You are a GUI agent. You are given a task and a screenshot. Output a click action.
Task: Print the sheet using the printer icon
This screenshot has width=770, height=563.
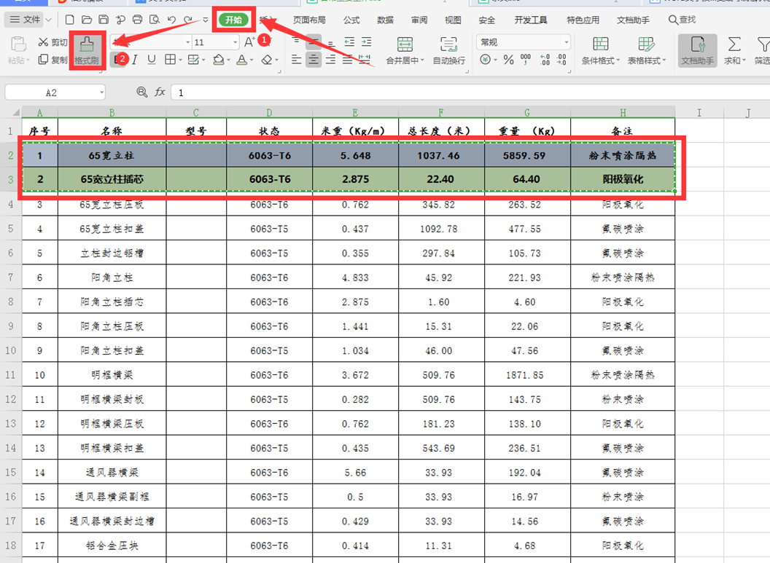(138, 20)
